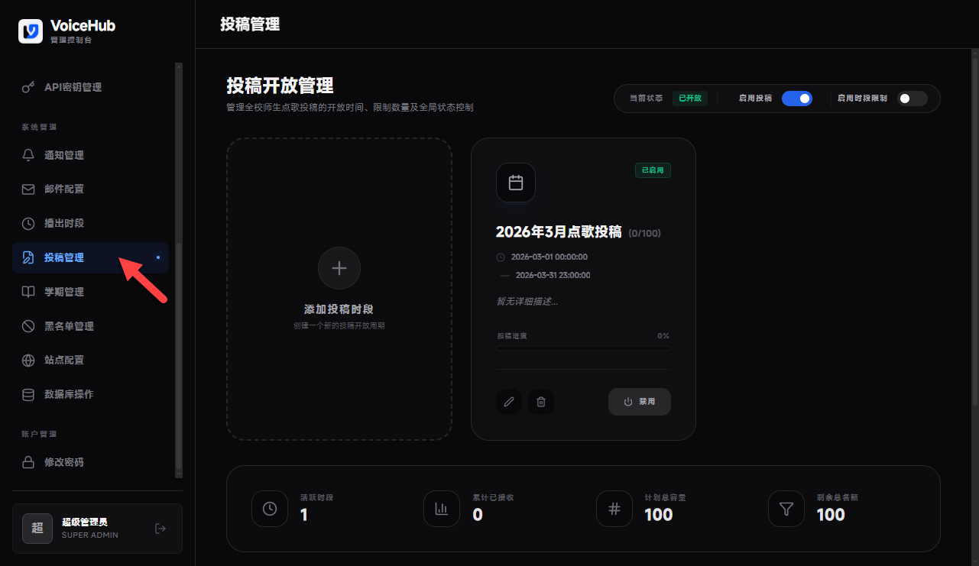Viewport: 979px width, 566px height.
Task: Click the 暂无详细描述... text
Action: tap(527, 301)
